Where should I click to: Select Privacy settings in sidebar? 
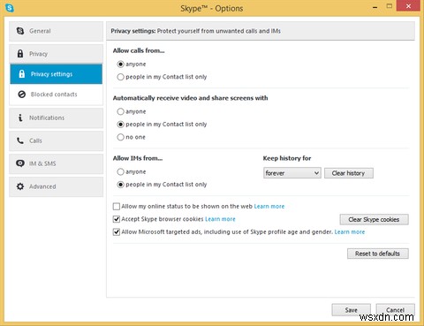pyautogui.click(x=56, y=74)
